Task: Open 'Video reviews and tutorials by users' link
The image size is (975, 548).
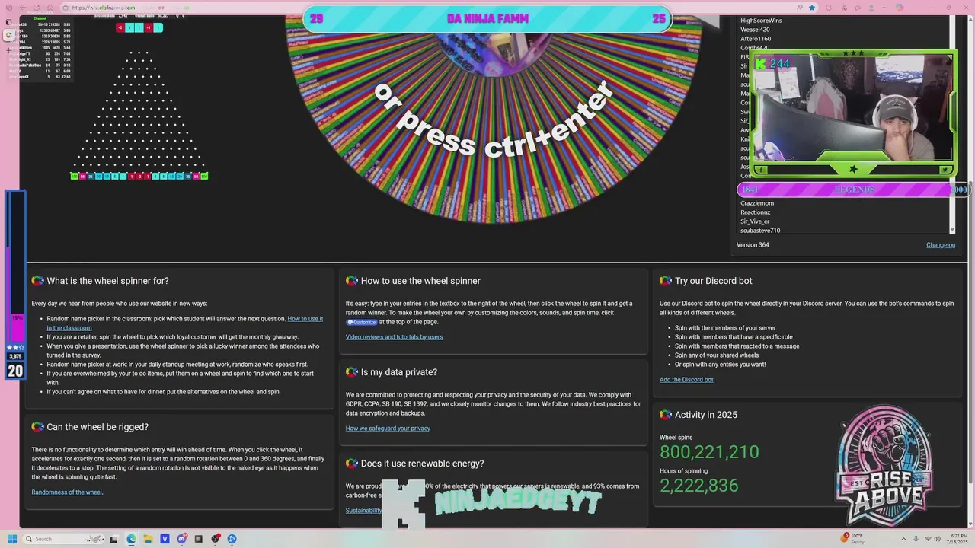Action: (394, 337)
